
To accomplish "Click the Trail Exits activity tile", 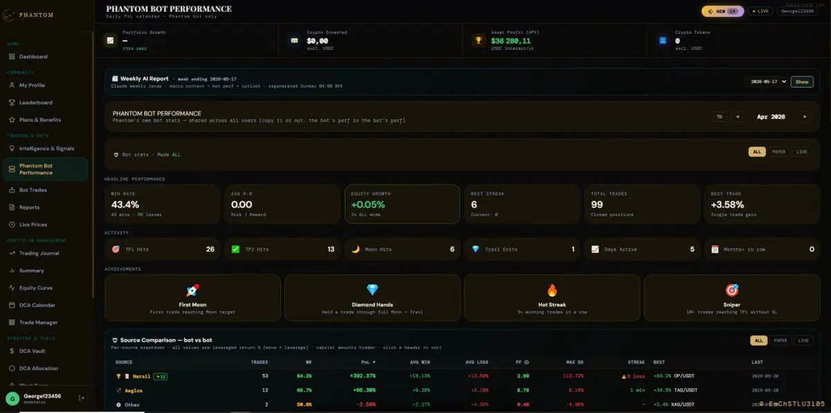I will point(522,249).
